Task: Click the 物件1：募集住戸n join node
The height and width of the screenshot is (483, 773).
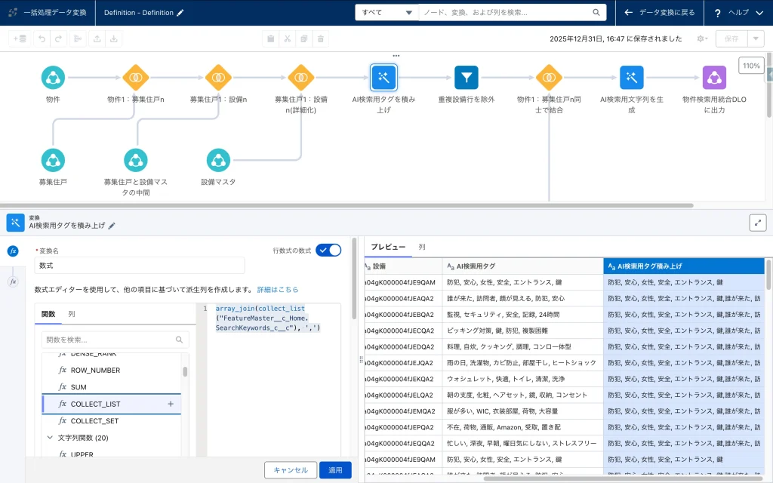Action: [136, 77]
